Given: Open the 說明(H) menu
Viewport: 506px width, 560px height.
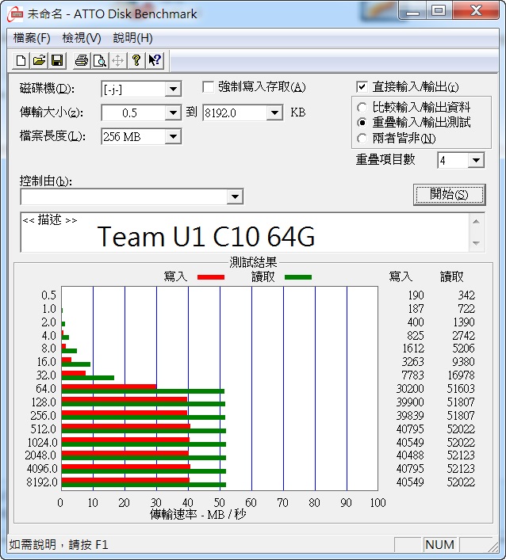Looking at the screenshot, I should 132,38.
